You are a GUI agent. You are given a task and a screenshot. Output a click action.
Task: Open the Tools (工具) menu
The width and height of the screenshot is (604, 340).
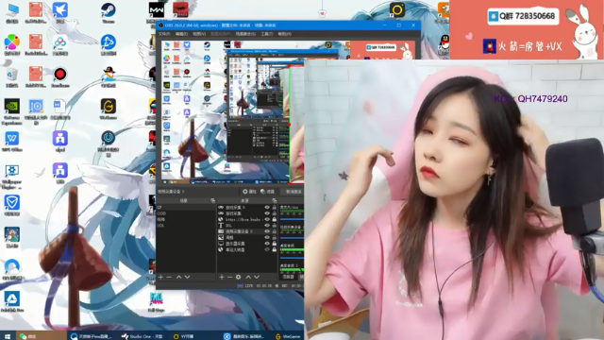coord(266,34)
